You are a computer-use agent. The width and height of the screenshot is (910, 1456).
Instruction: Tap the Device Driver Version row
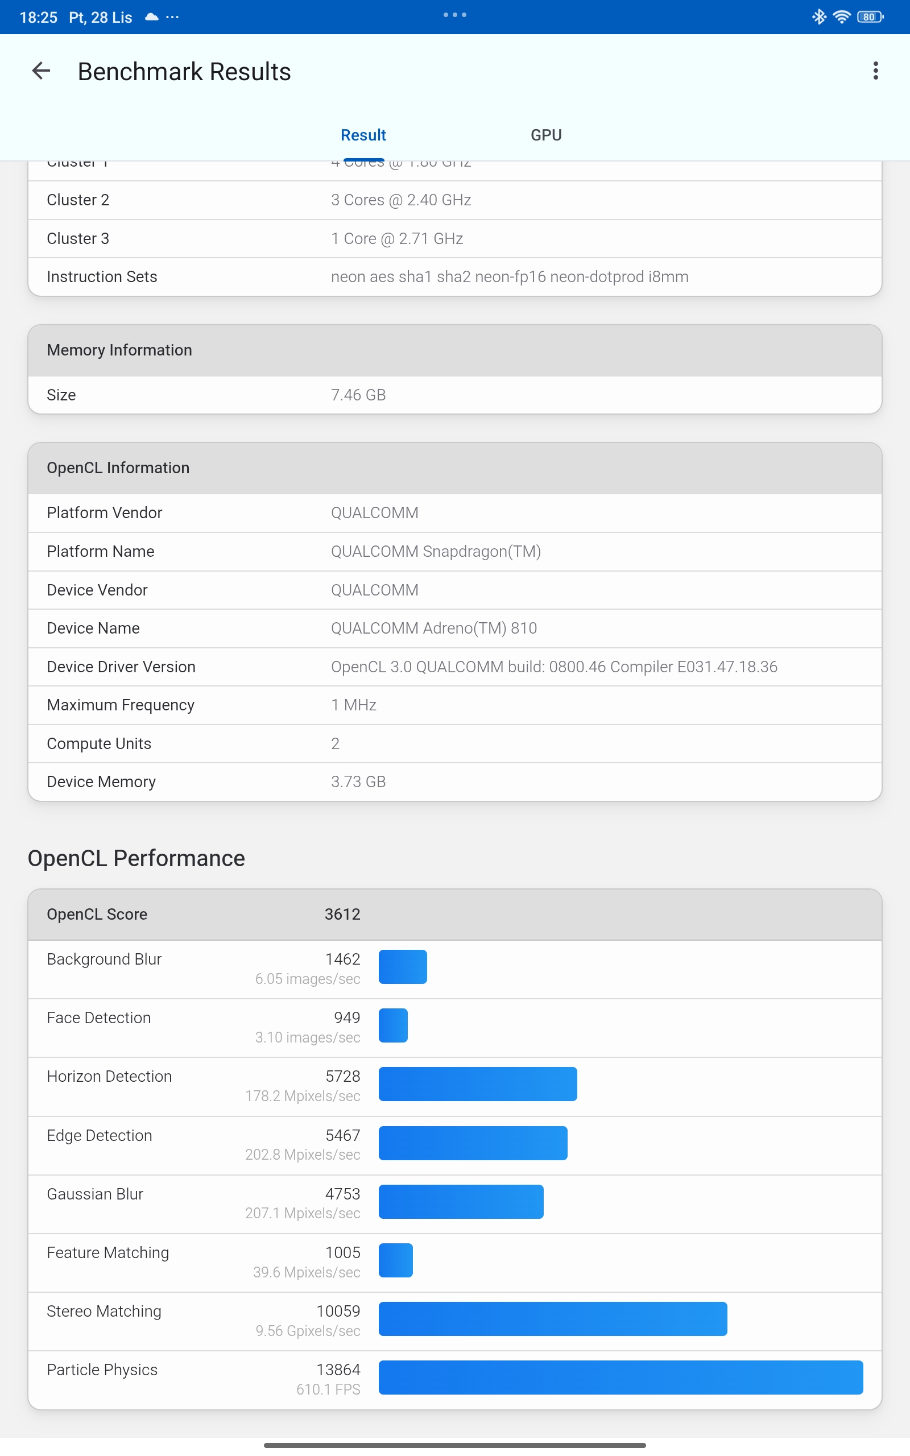coord(454,667)
